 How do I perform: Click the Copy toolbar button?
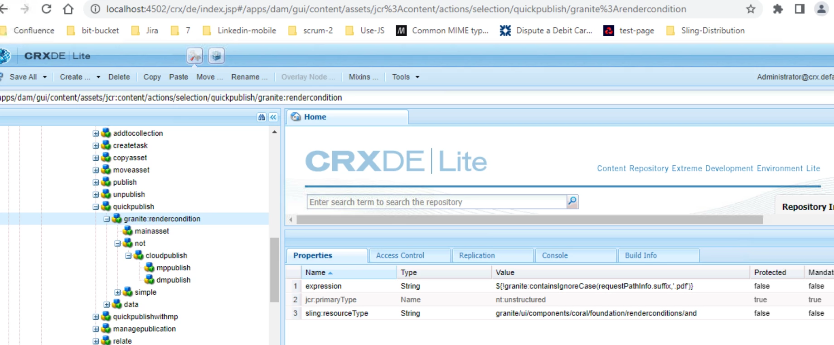[x=152, y=77]
